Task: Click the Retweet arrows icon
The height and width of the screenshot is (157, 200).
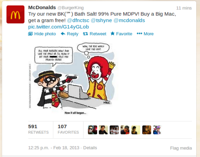Action: coord(85,34)
